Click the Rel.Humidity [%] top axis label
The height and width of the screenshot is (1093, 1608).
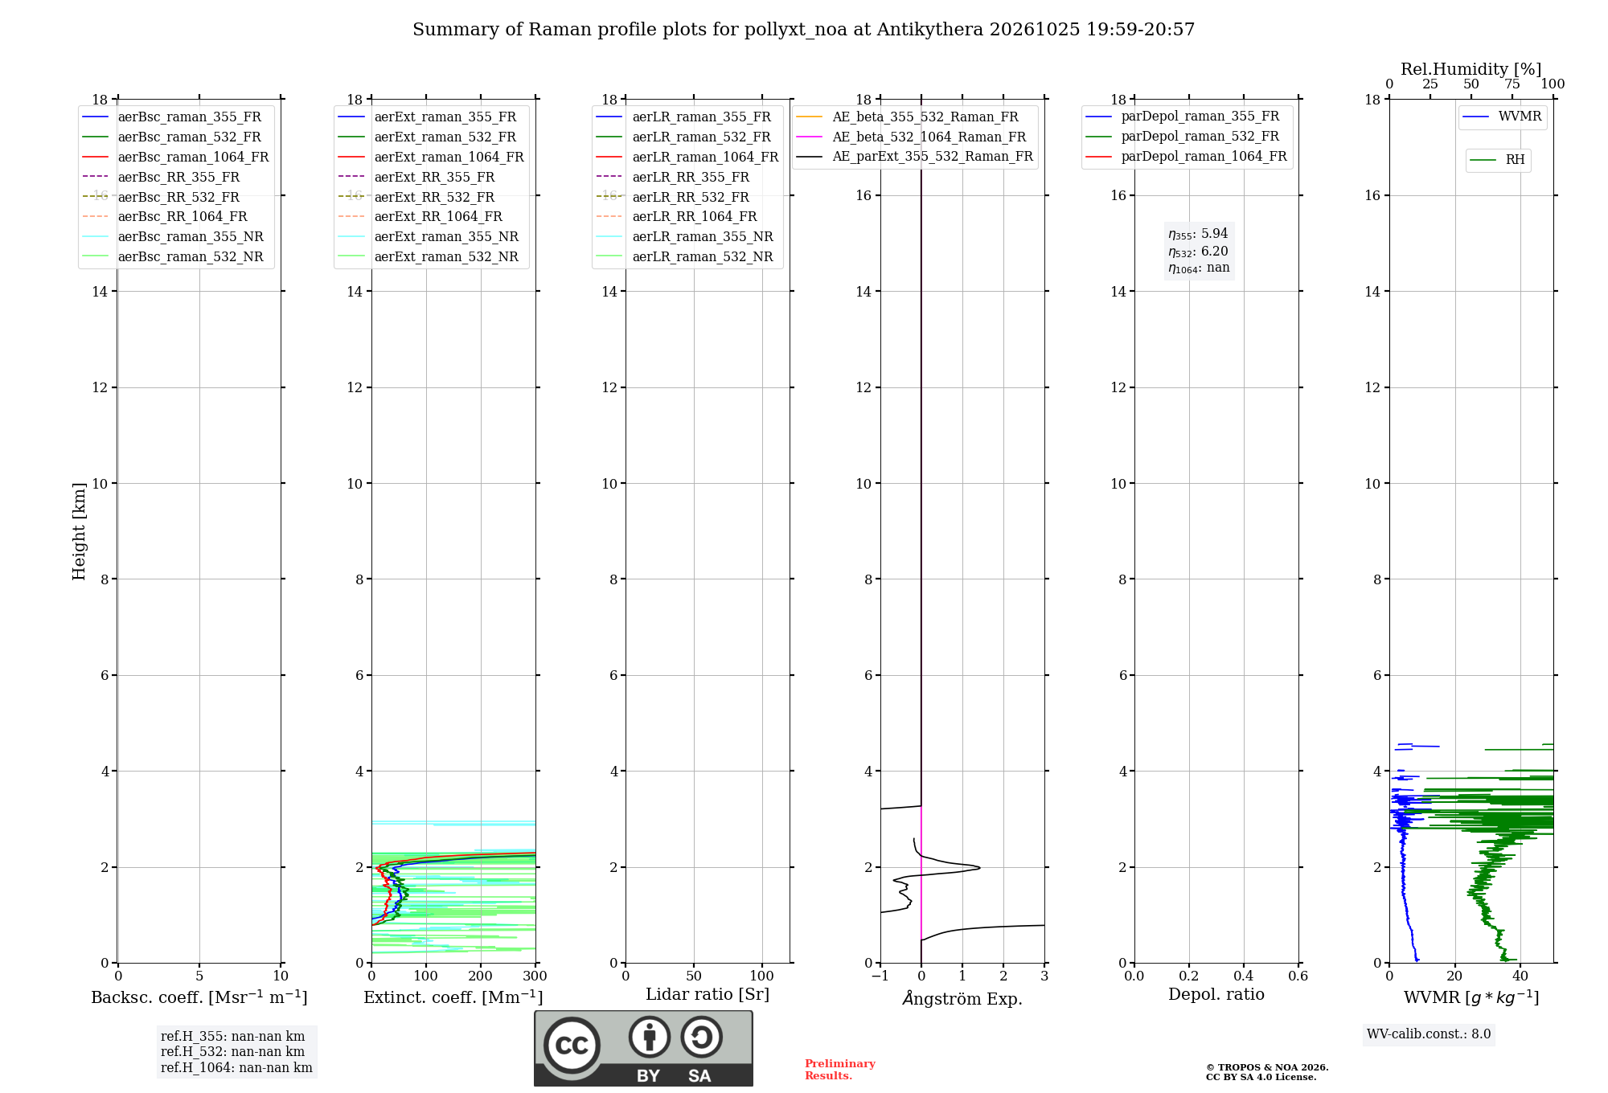pos(1471,69)
